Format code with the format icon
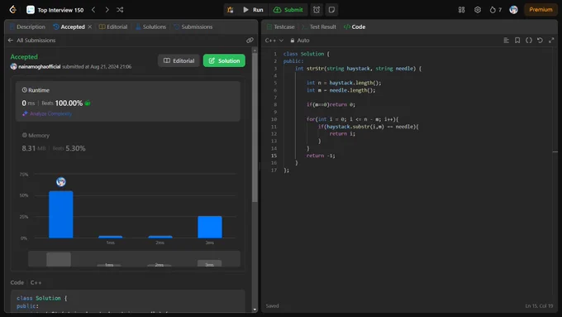Image resolution: width=562 pixels, height=317 pixels. (x=506, y=41)
